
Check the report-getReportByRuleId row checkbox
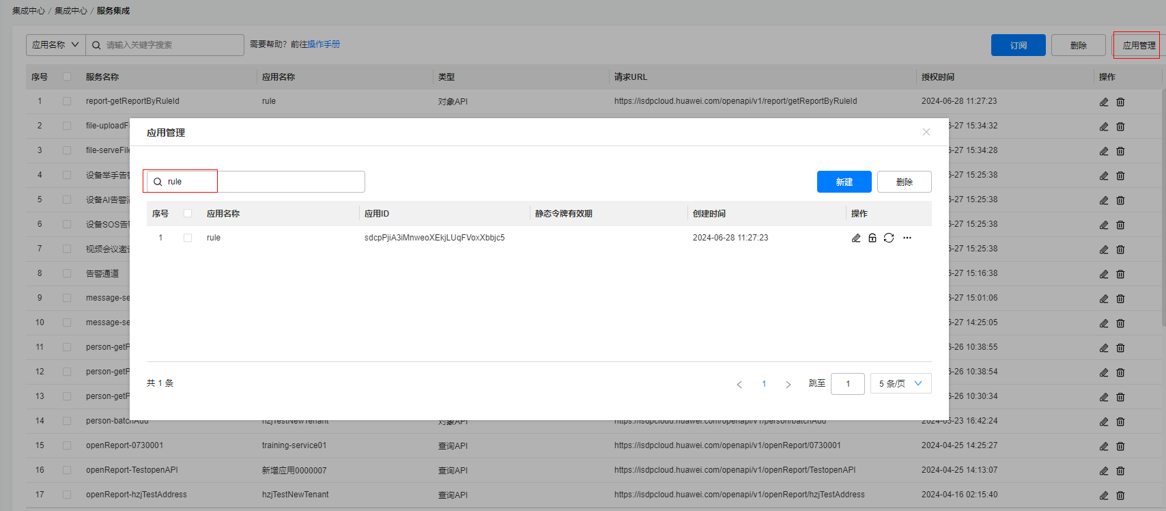tap(67, 101)
